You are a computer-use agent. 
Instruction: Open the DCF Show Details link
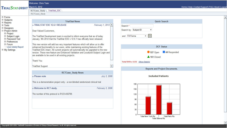point(144,62)
